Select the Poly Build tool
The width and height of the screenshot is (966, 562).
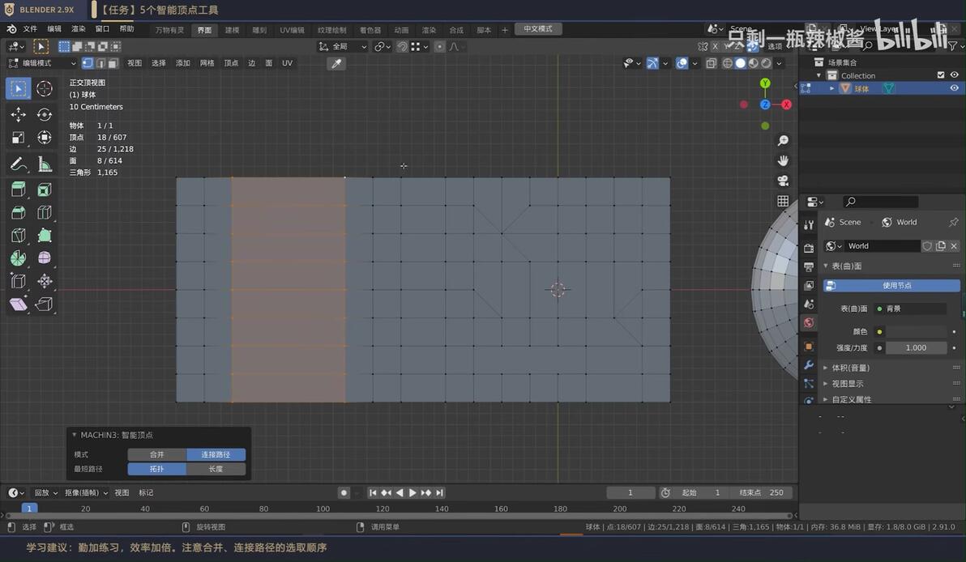pyautogui.click(x=45, y=235)
